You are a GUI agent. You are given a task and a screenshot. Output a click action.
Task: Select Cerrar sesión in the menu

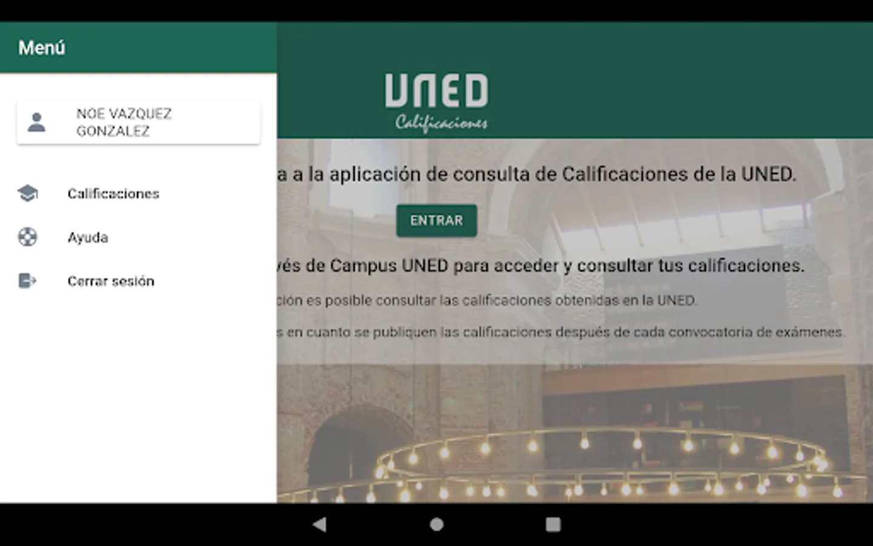[138, 281]
